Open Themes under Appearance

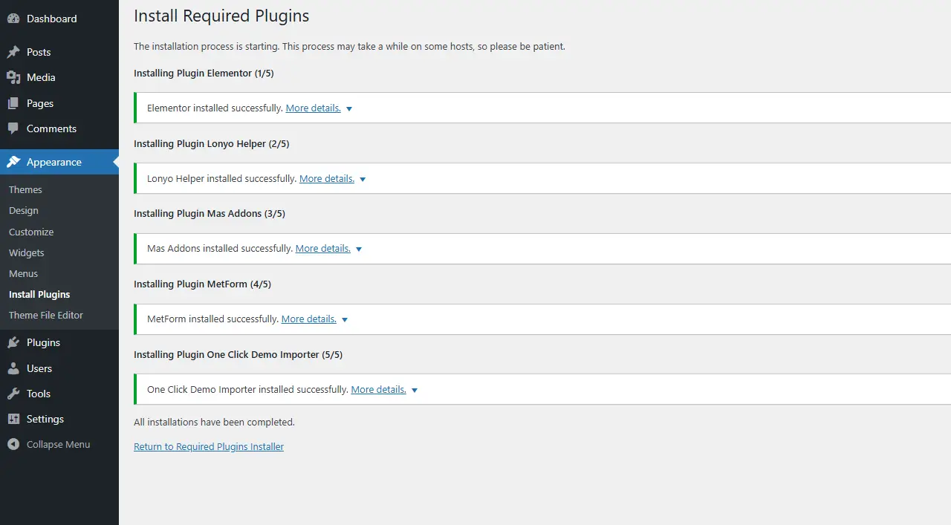(x=25, y=189)
